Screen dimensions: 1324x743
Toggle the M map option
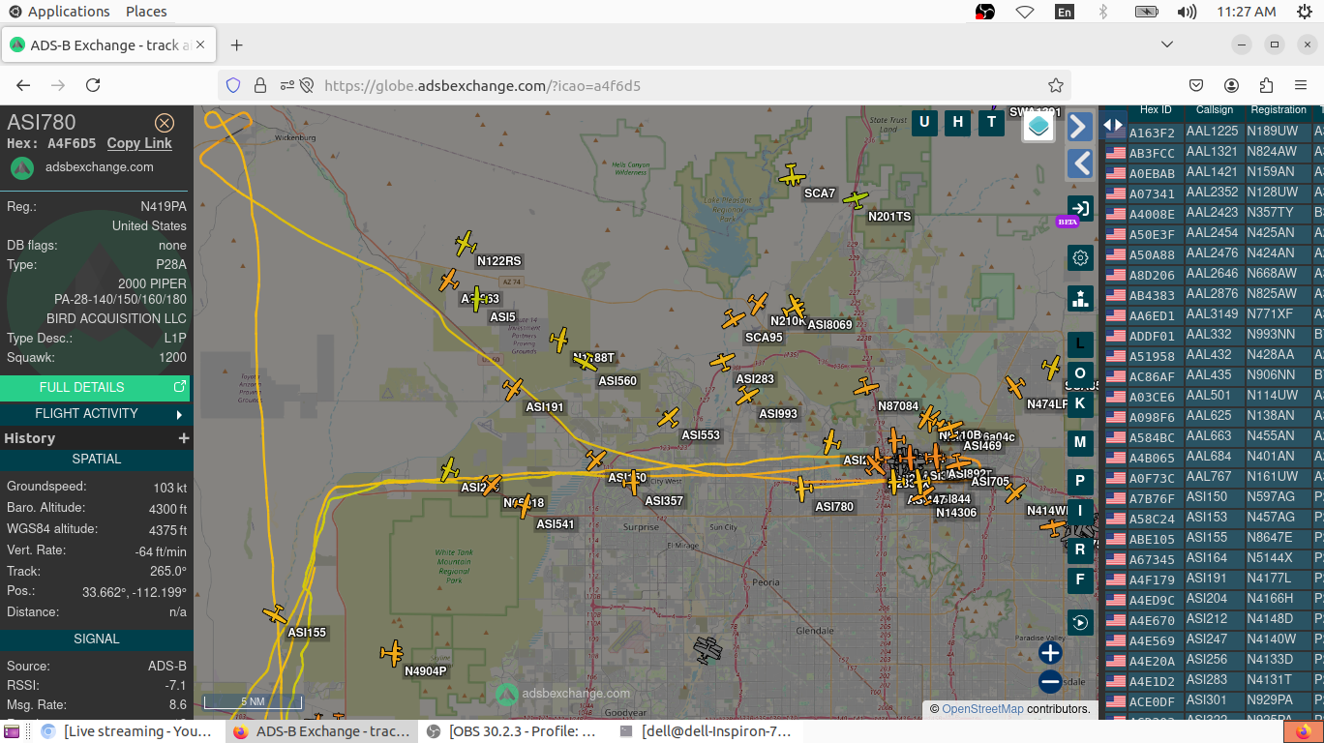(x=1080, y=442)
